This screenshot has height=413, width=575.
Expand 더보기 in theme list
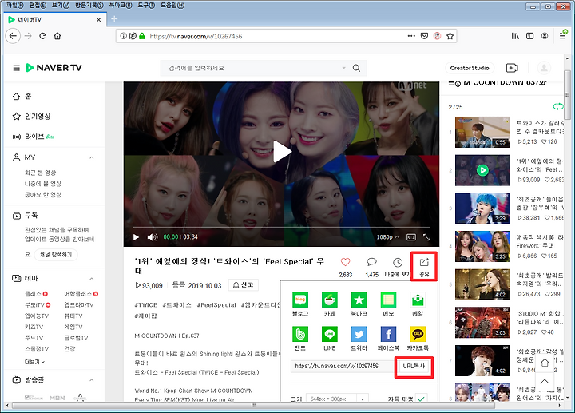(x=34, y=362)
